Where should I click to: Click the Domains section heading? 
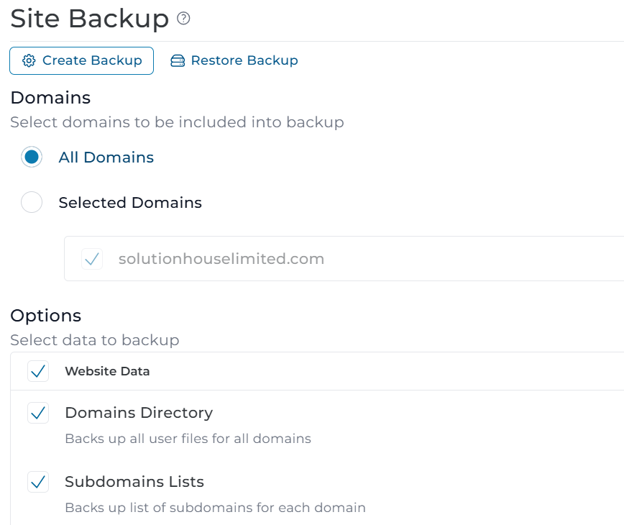click(x=50, y=98)
